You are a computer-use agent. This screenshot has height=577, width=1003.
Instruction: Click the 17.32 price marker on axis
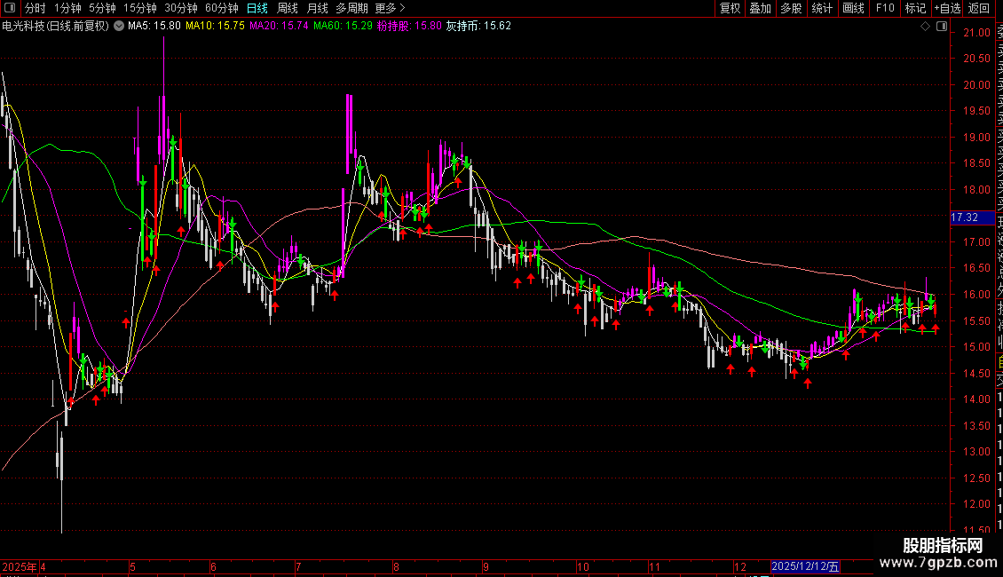coord(972,217)
